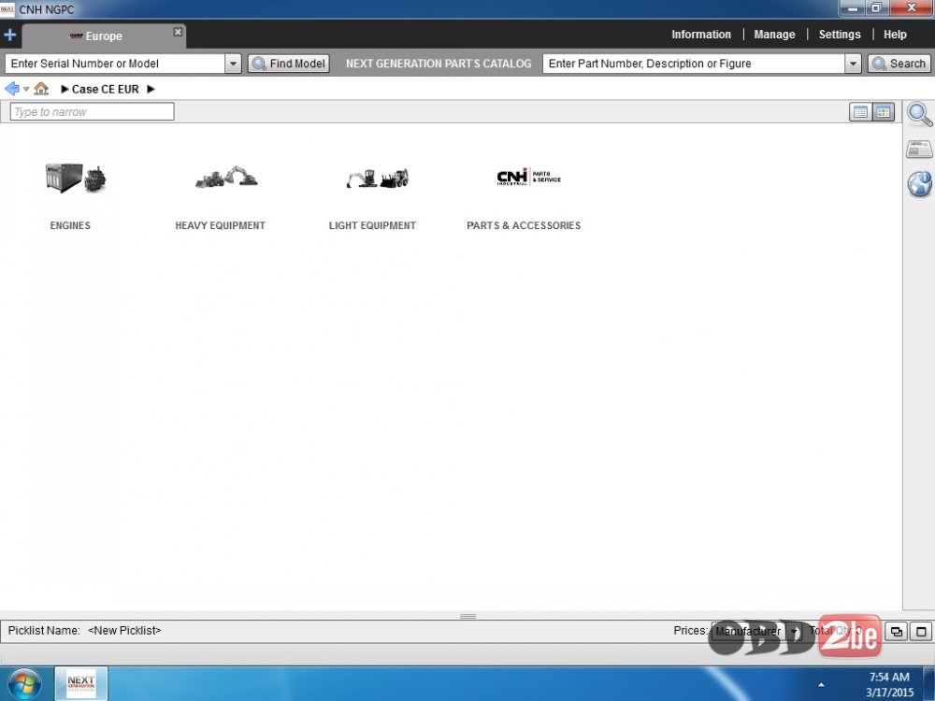Expand the serial number history dropdown
This screenshot has width=935, height=701.
point(233,64)
